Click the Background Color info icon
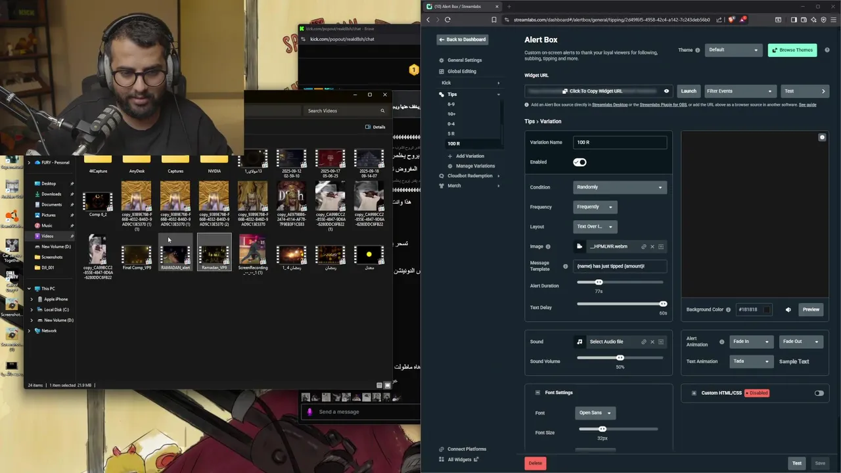The image size is (841, 473). tap(728, 309)
